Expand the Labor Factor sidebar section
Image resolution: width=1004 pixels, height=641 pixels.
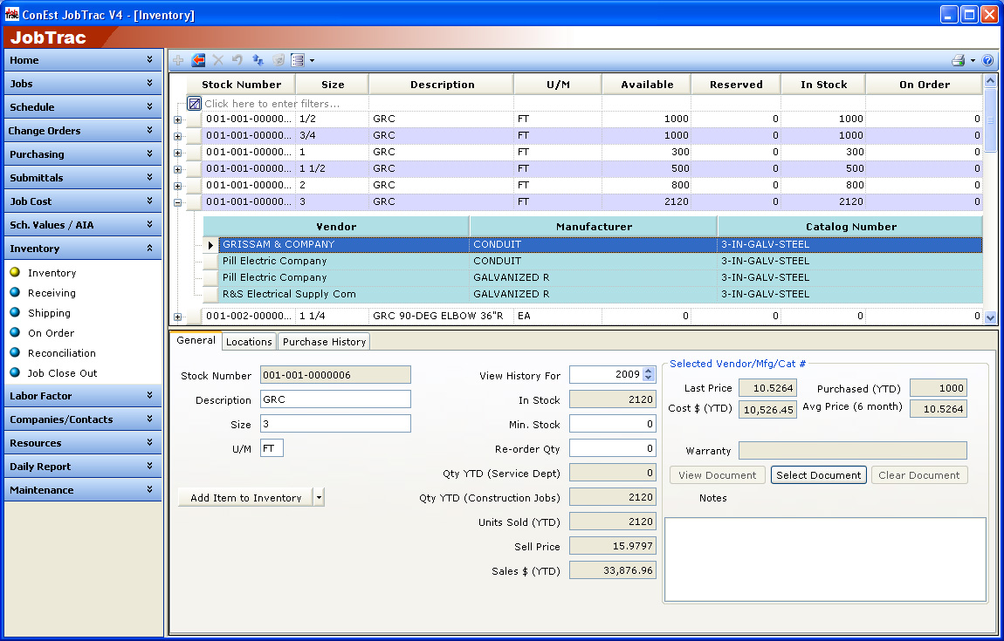click(x=80, y=396)
